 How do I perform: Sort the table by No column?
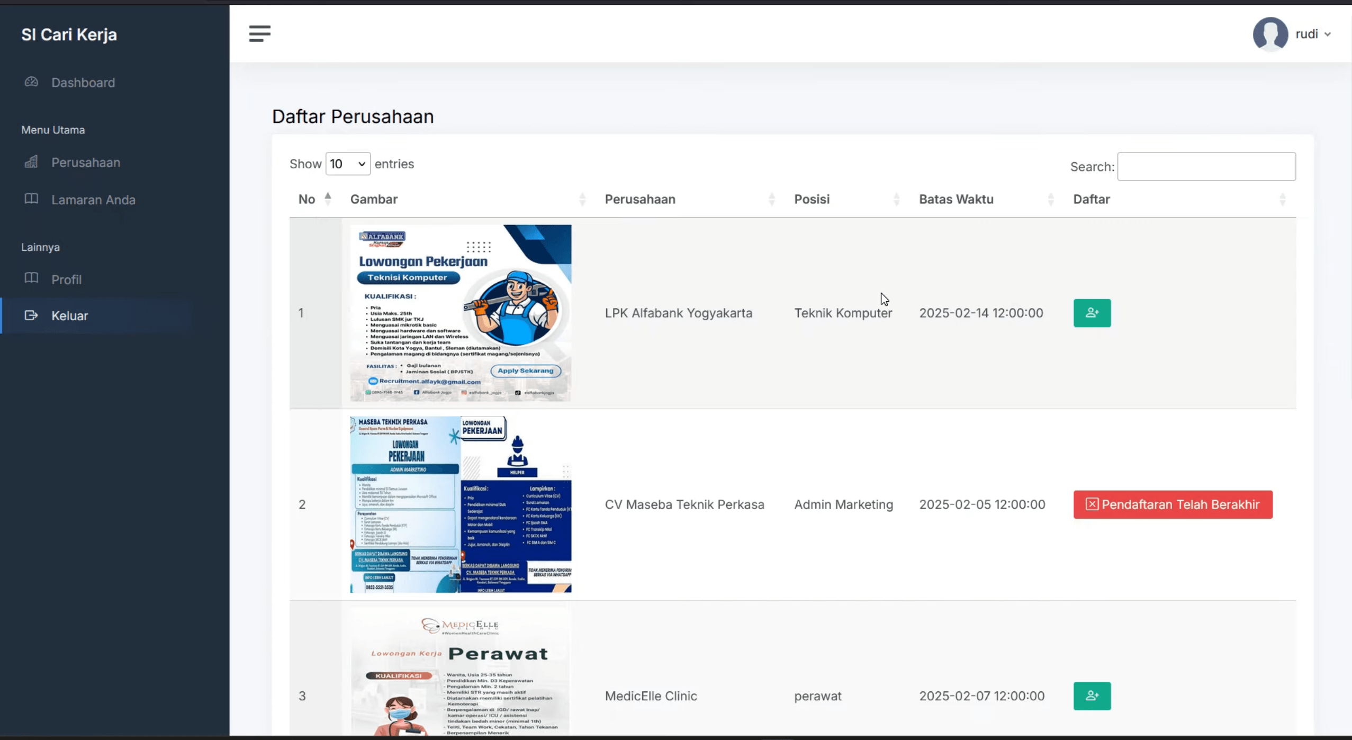(315, 200)
